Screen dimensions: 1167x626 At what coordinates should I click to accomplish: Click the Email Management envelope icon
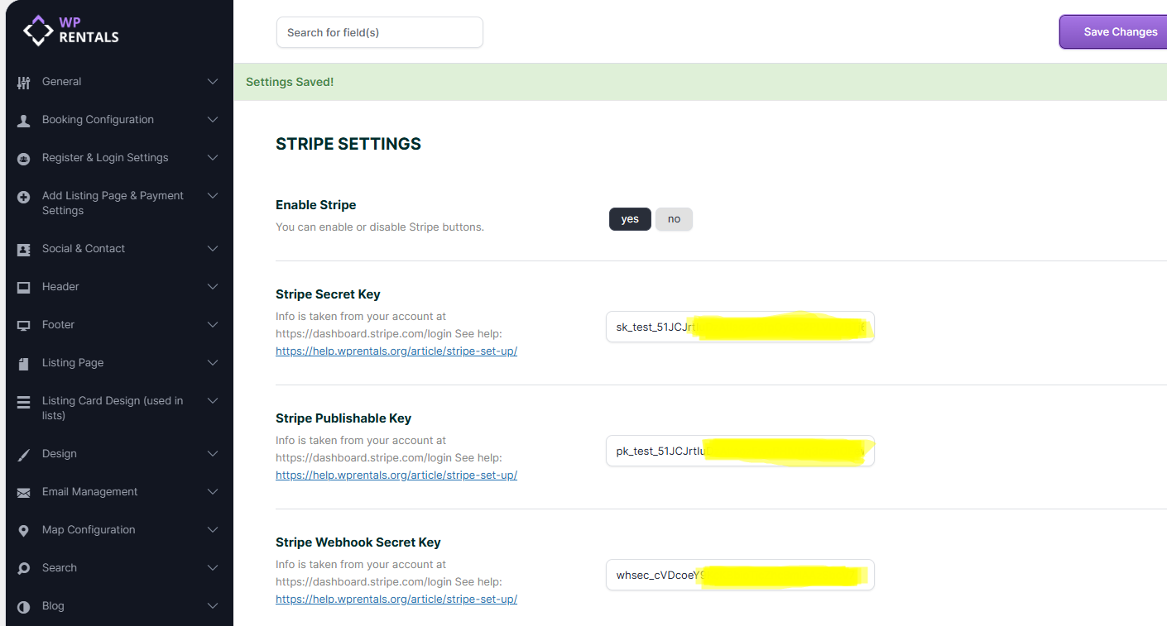tap(24, 493)
